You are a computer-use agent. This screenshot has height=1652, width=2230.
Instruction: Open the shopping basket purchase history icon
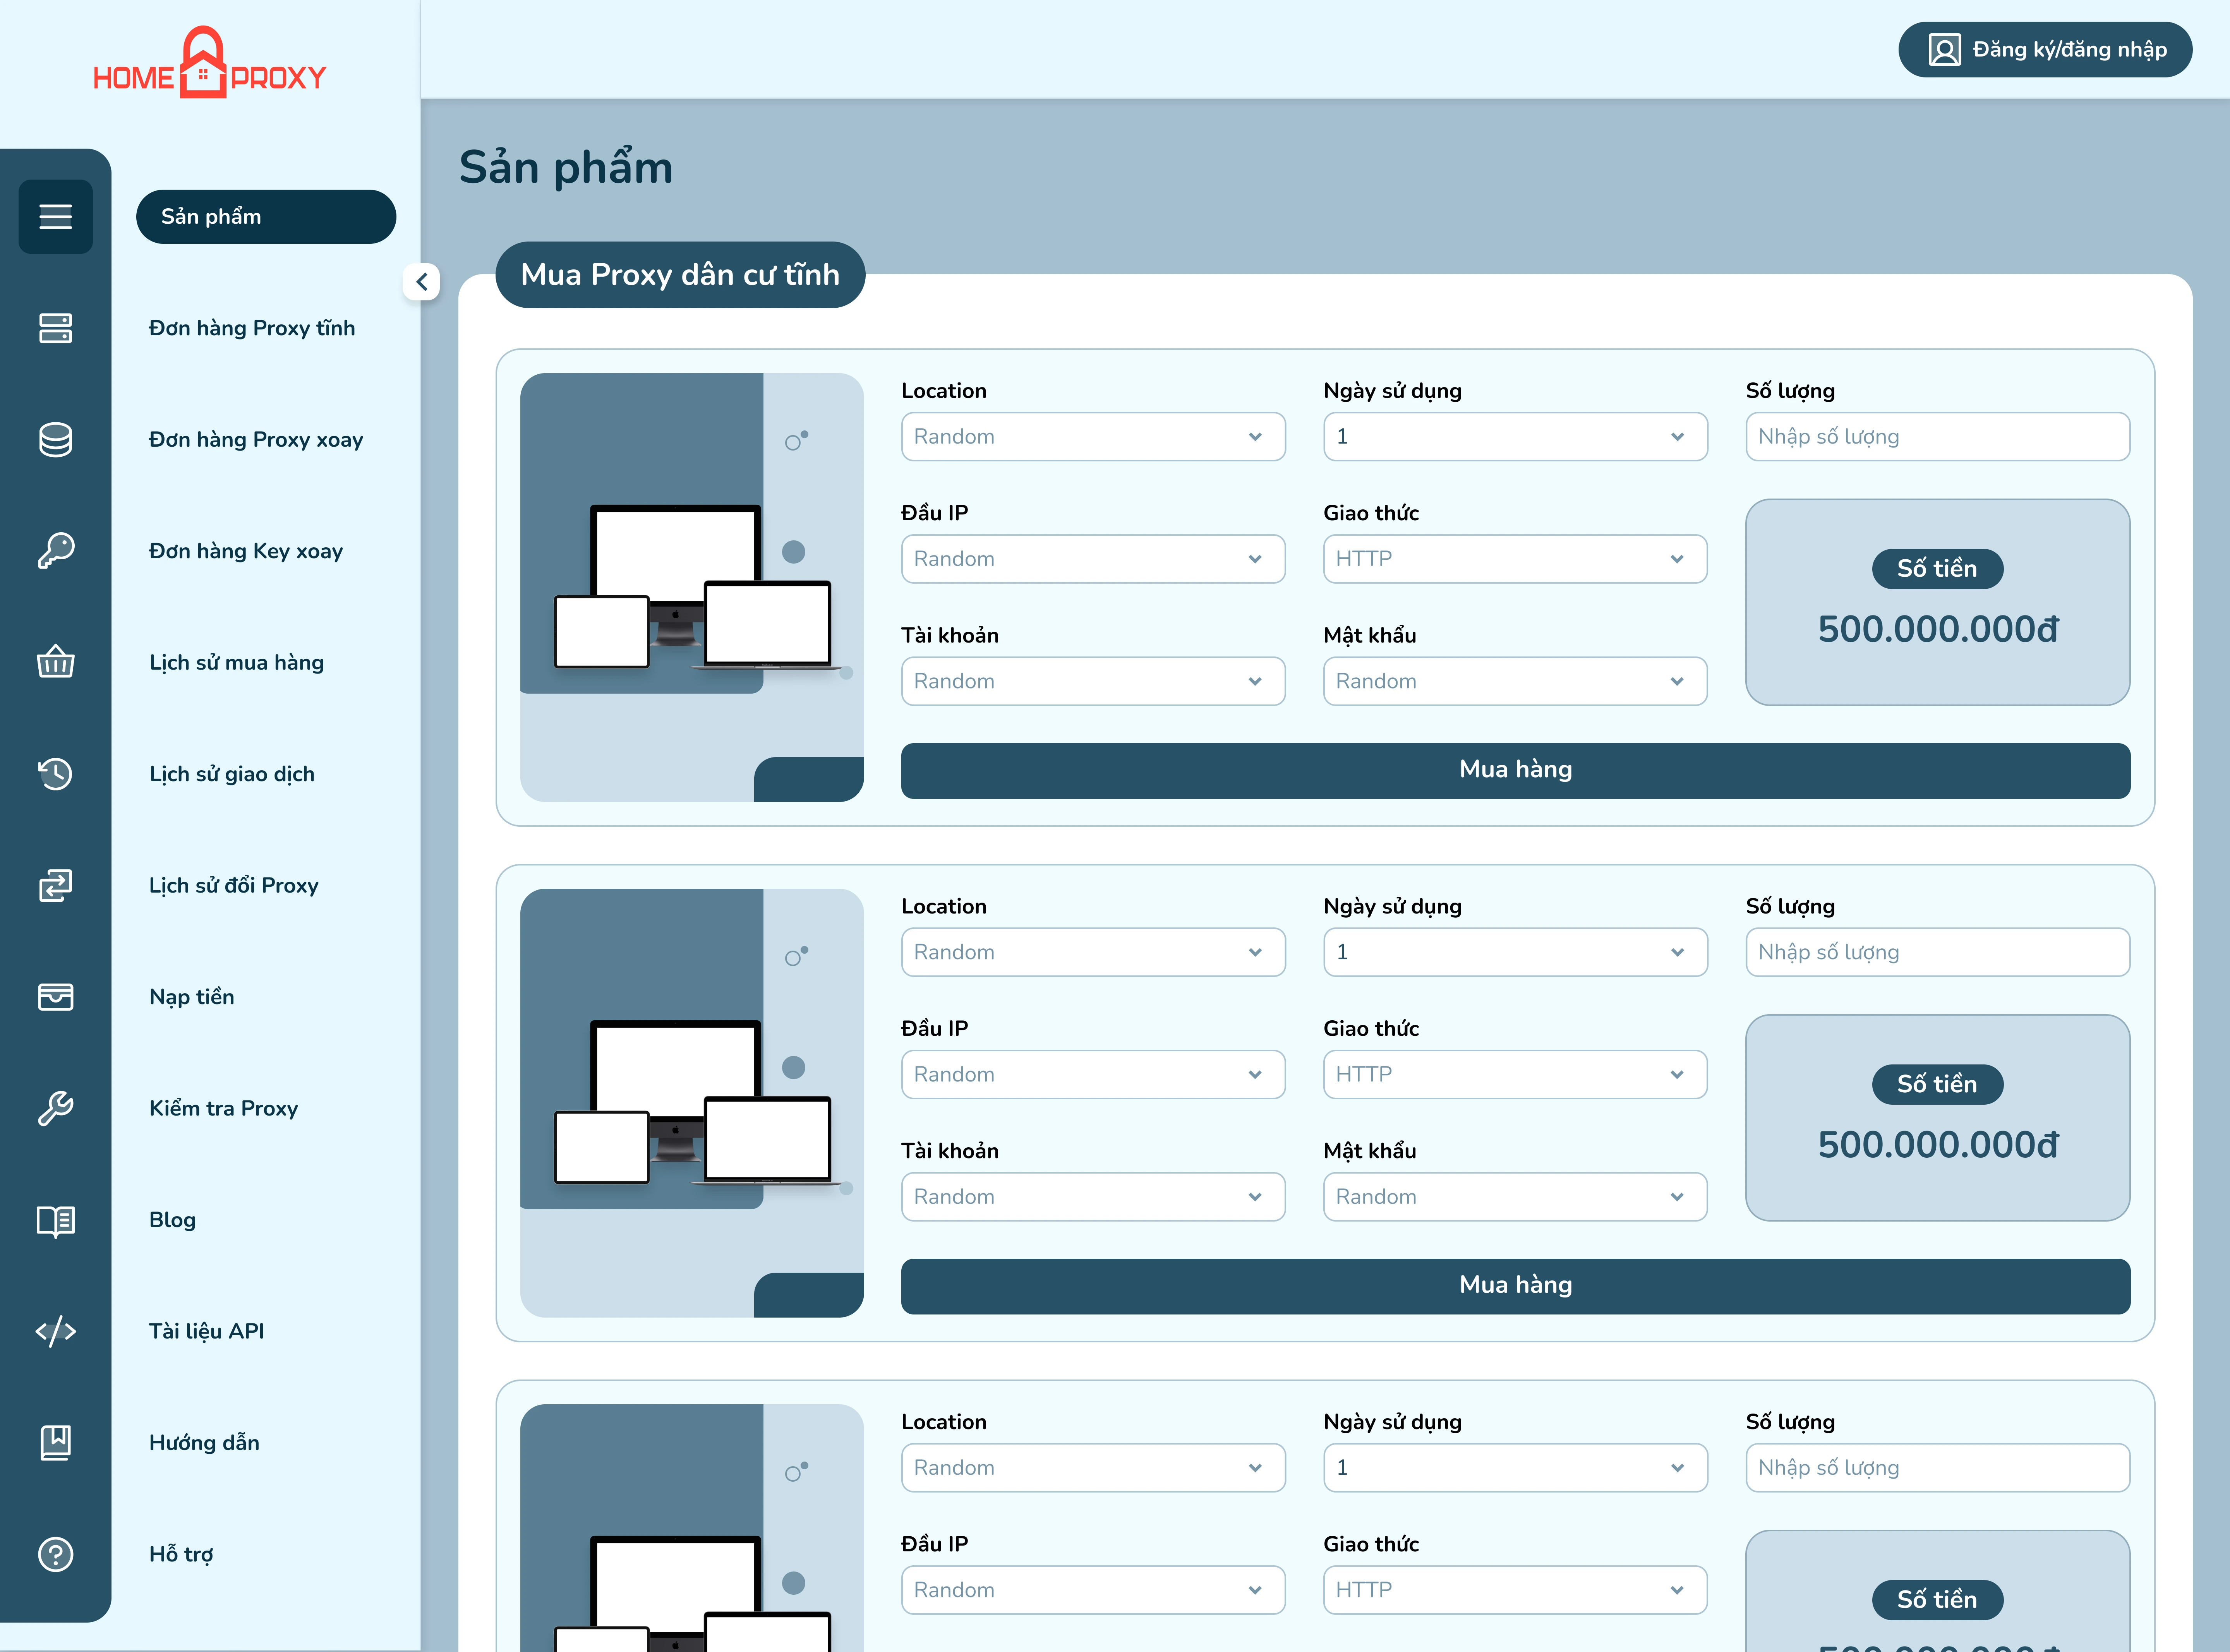point(55,662)
